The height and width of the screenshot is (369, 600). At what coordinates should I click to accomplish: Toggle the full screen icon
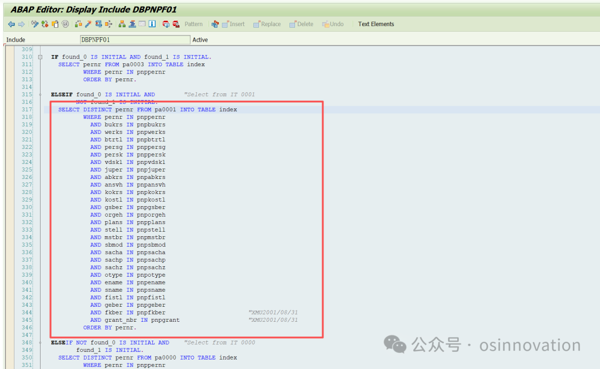(142, 24)
